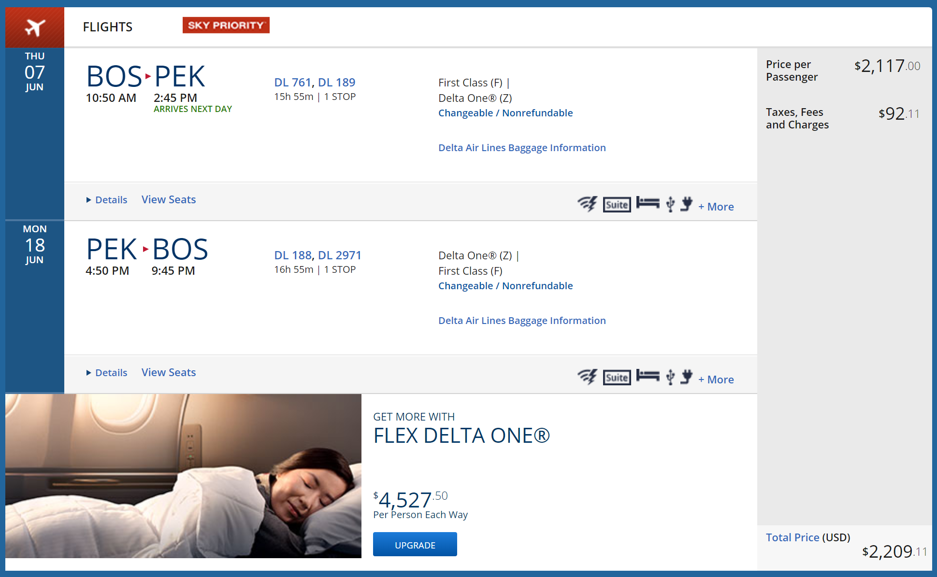
Task: Click the Wi-Fi amenity icon for BOS-PEK flight
Action: coord(587,204)
